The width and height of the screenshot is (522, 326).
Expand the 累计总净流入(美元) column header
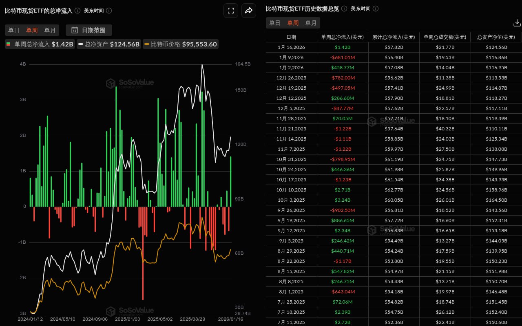tap(394, 37)
